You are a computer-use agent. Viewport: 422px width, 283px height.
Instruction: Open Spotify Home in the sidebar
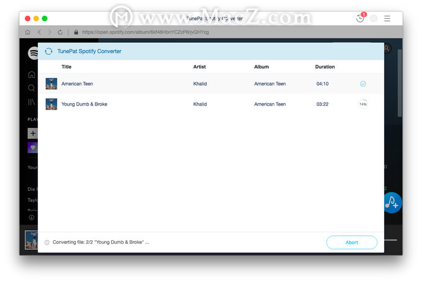point(31,75)
